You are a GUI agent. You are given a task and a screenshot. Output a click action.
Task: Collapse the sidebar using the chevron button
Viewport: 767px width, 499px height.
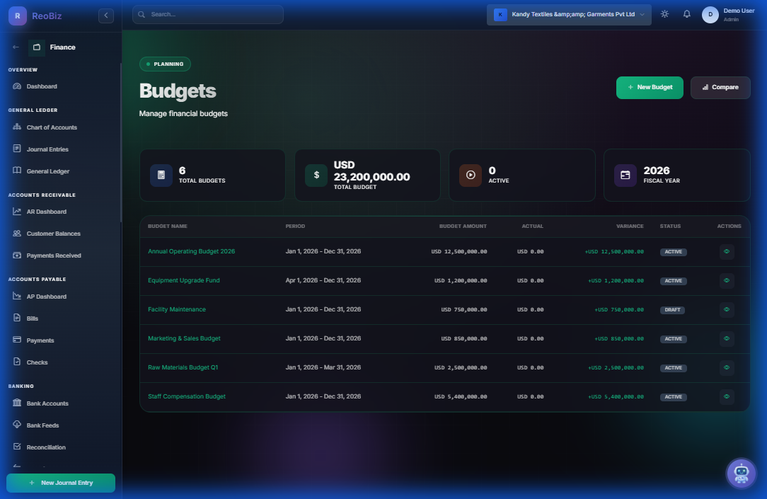(x=105, y=15)
